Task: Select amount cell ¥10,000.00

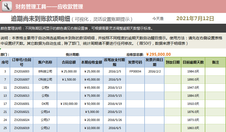Action: click(x=92, y=128)
